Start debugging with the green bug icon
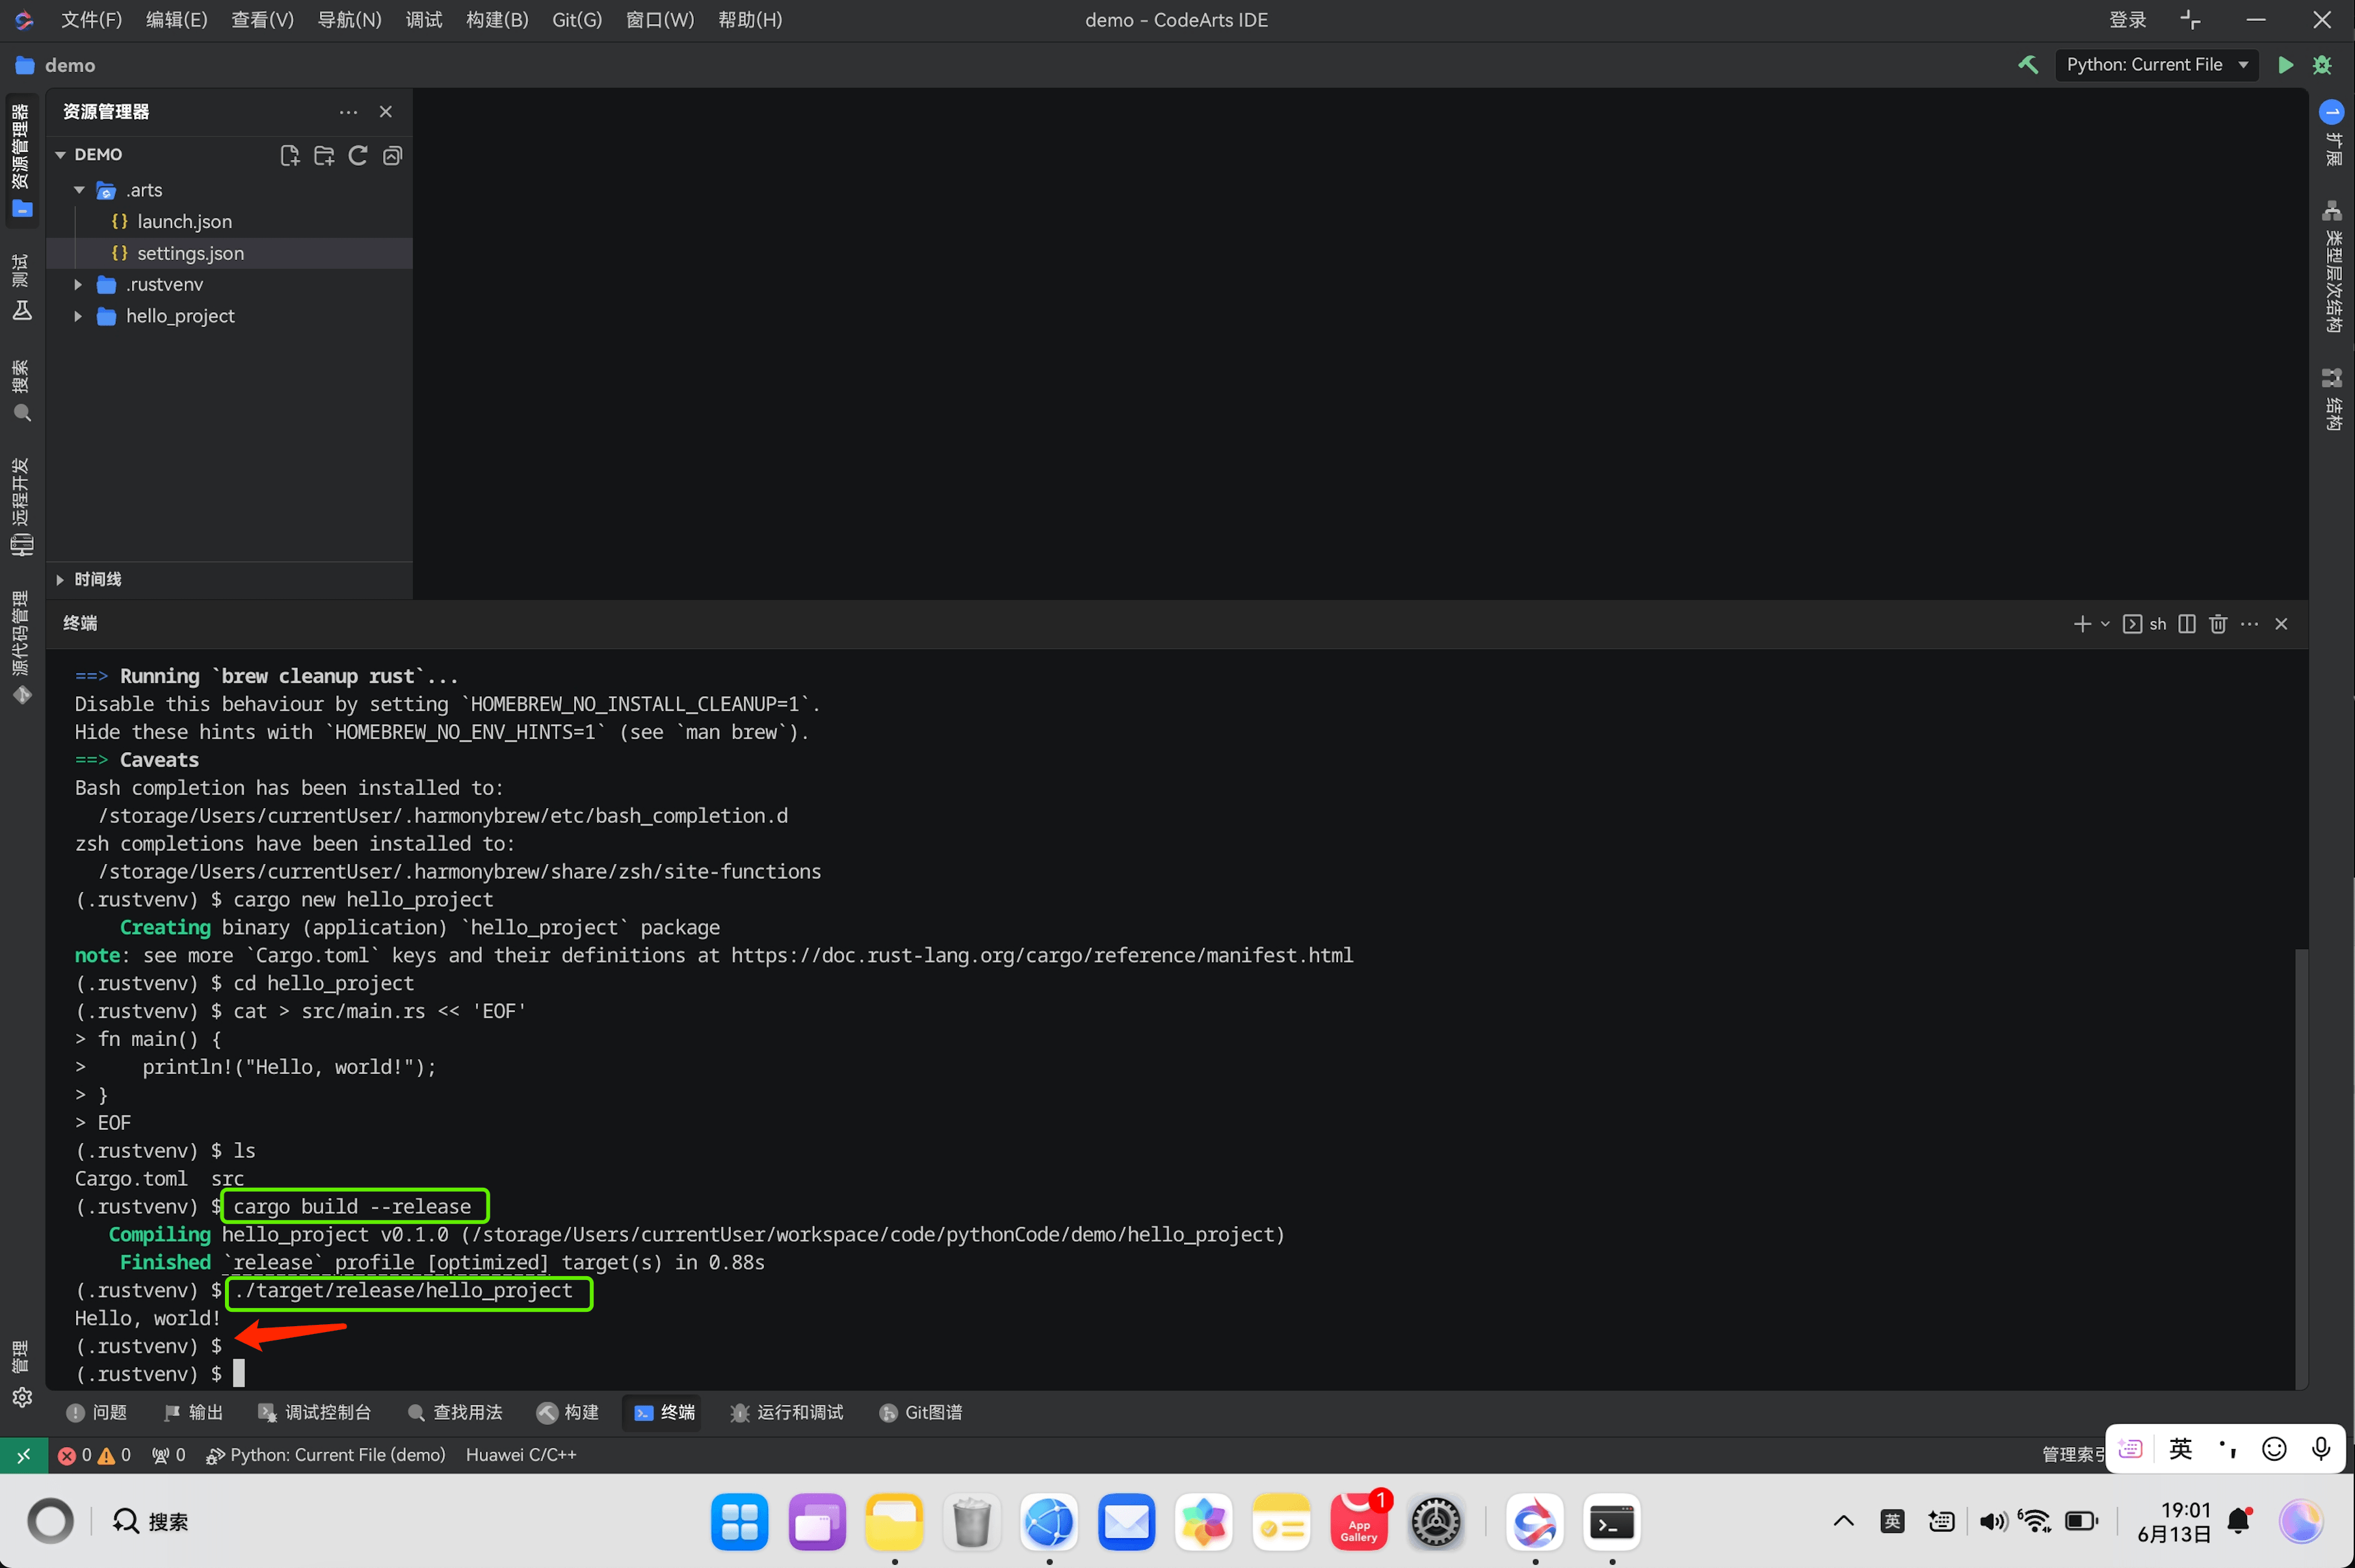The image size is (2355, 1568). tap(2322, 65)
